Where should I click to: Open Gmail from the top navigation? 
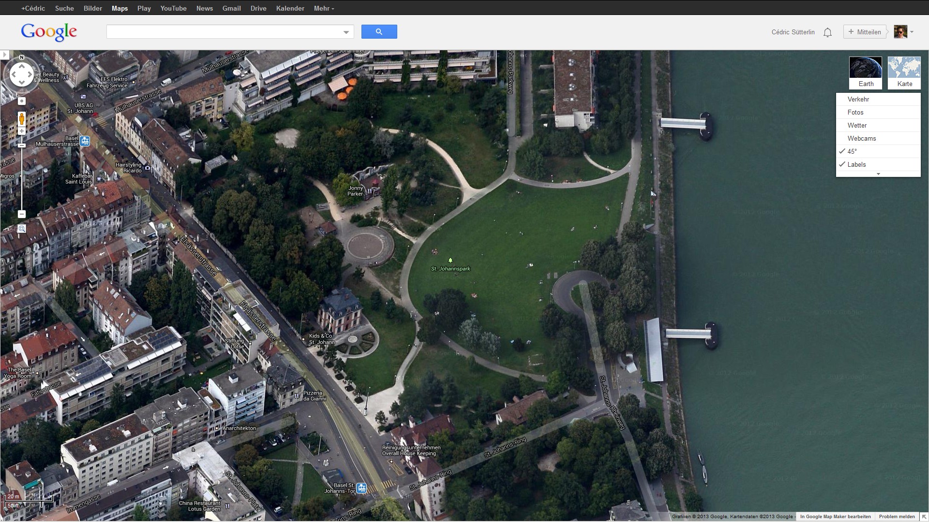231,8
